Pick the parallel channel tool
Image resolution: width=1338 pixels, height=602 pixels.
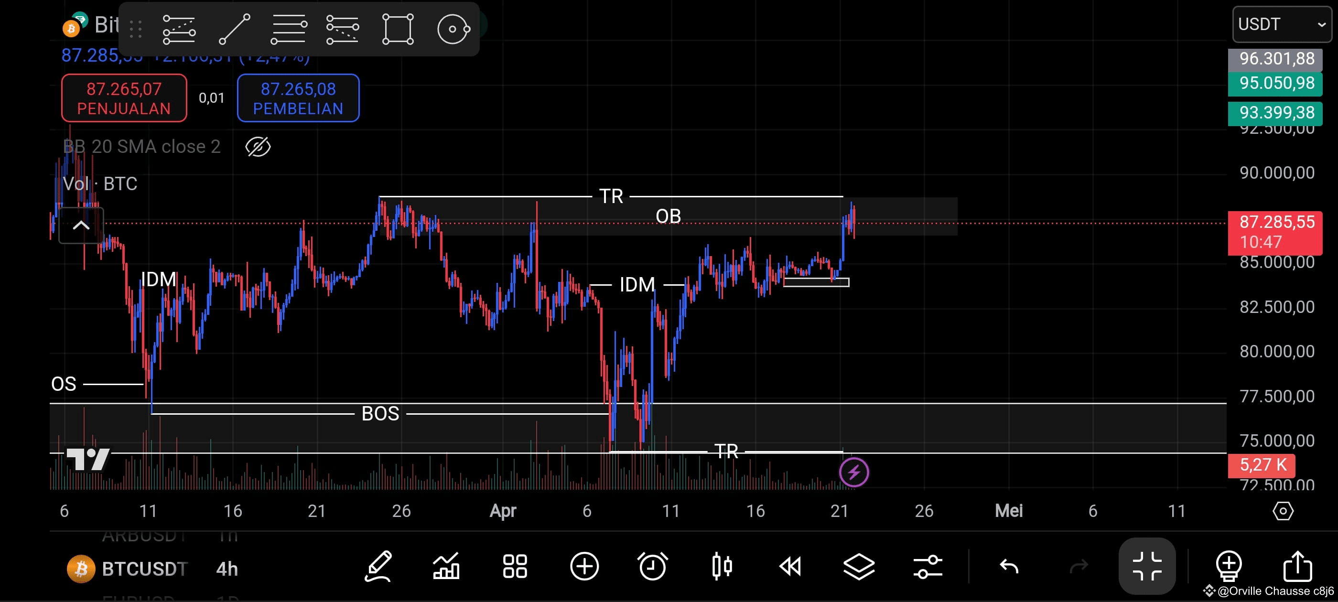click(342, 29)
